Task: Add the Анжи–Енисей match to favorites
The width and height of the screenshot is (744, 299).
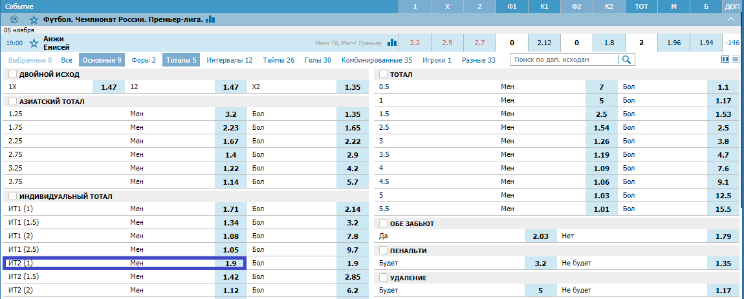Action: pos(34,43)
